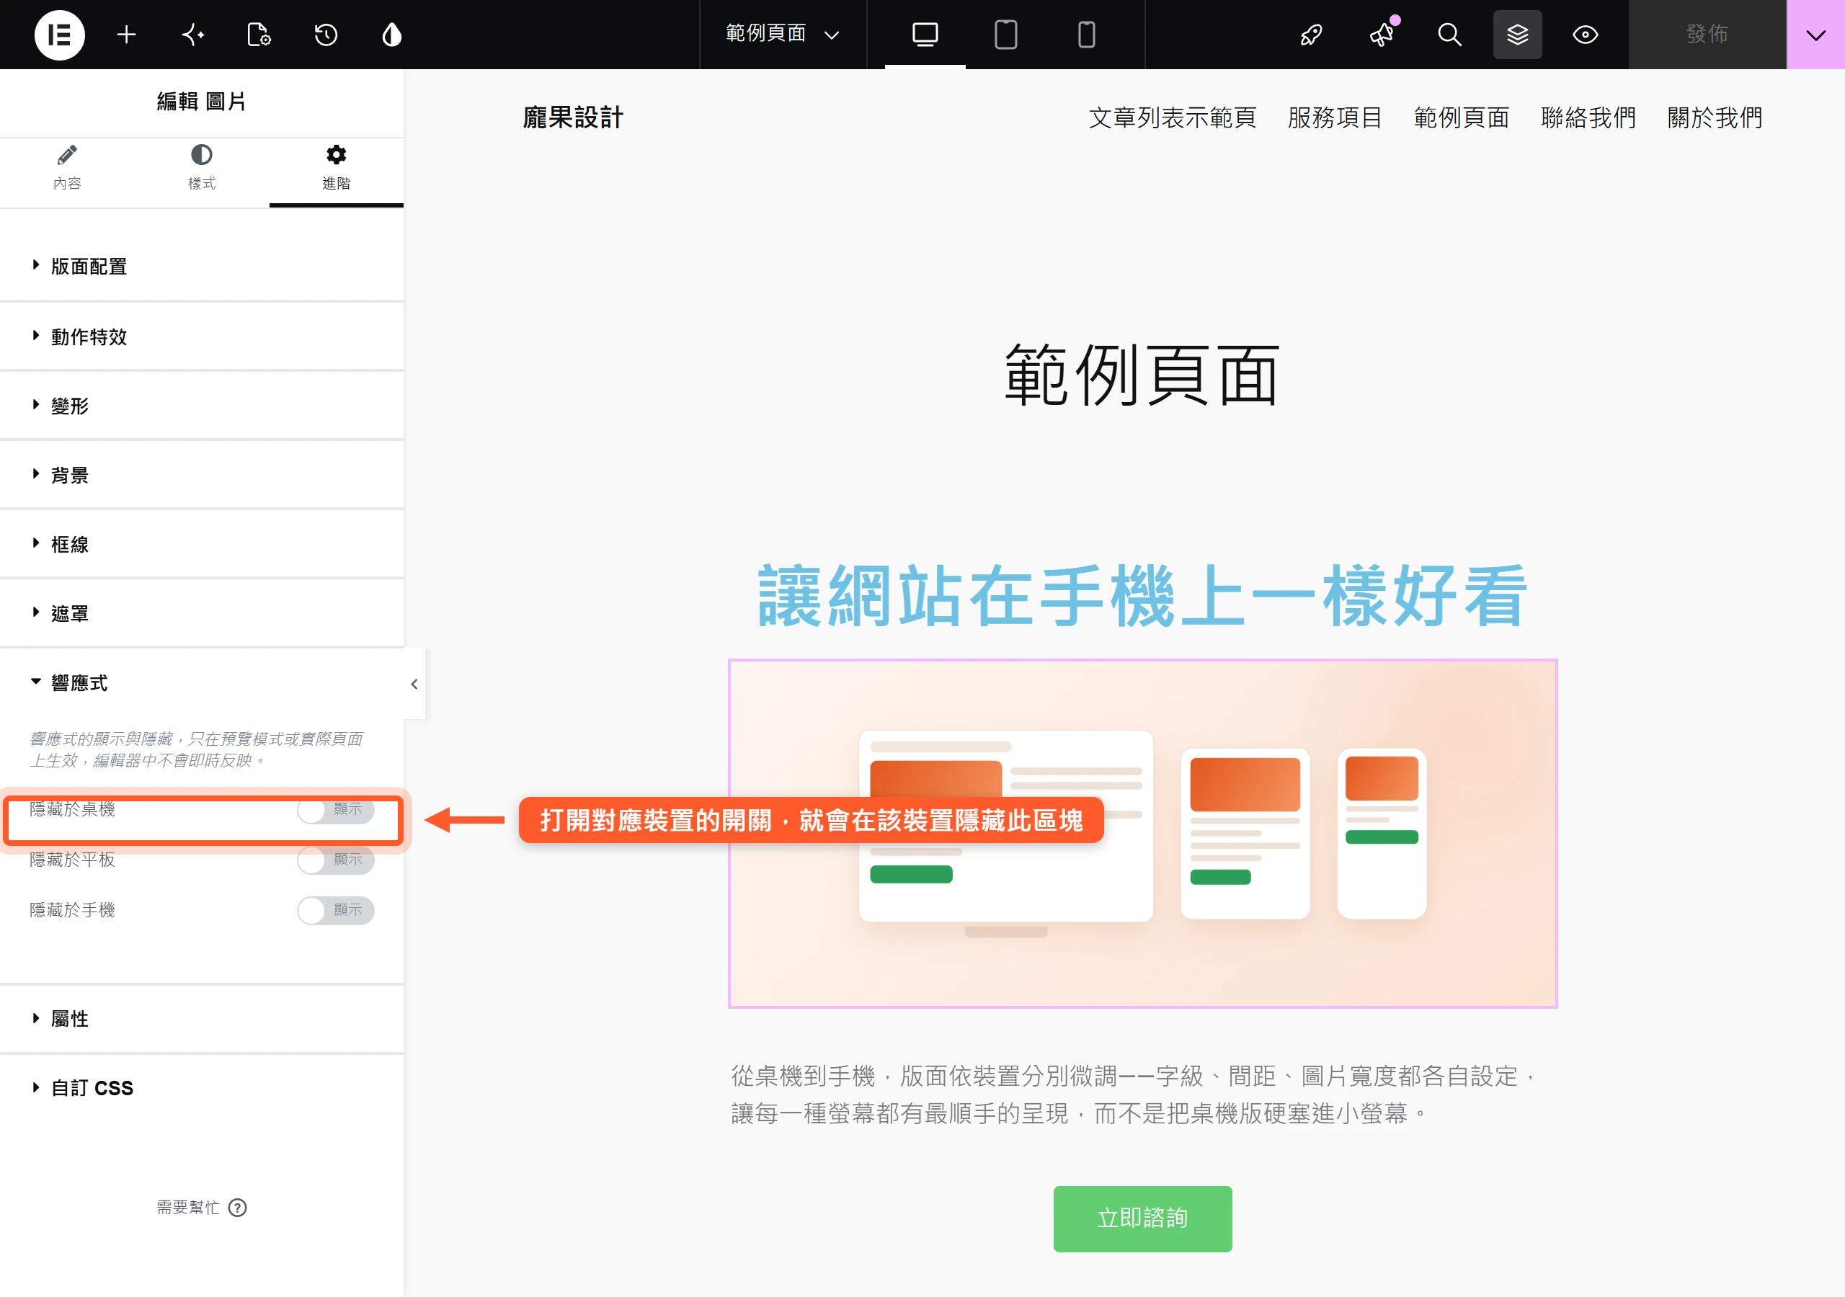Expand the 背景 section

tap(202, 475)
